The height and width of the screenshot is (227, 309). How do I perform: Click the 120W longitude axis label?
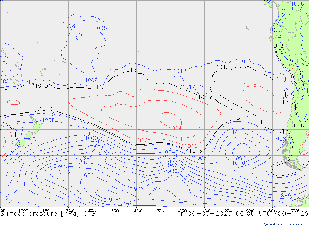tap(182, 211)
